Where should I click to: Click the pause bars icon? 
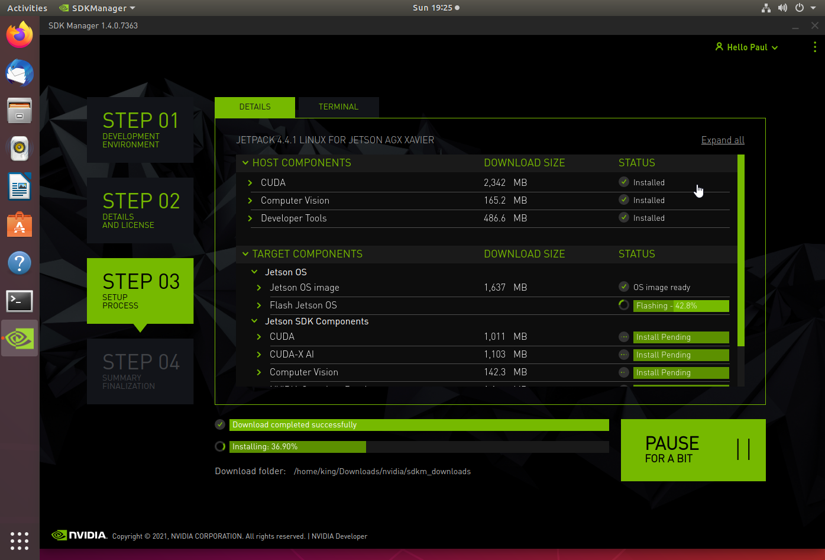[x=744, y=449]
